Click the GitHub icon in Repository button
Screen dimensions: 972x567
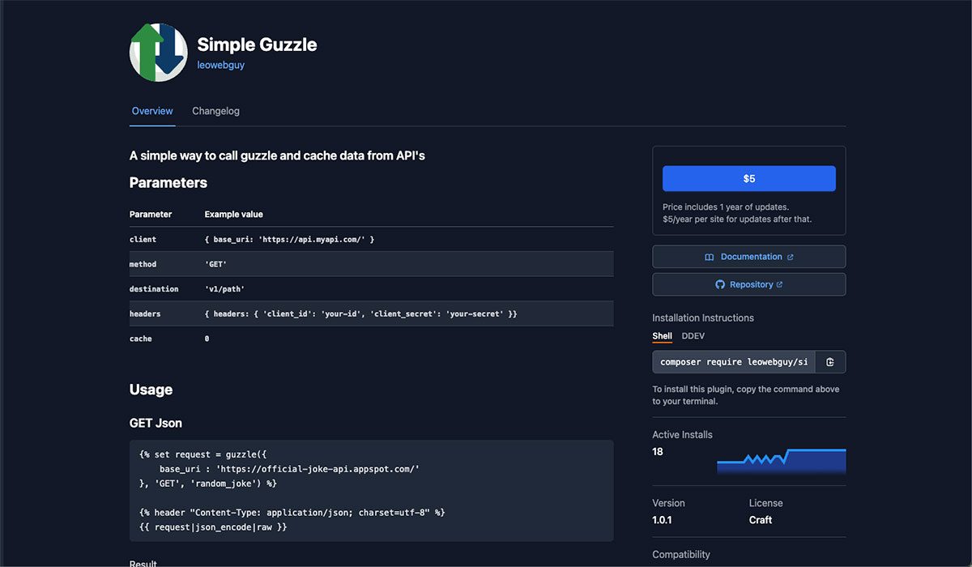[719, 284]
